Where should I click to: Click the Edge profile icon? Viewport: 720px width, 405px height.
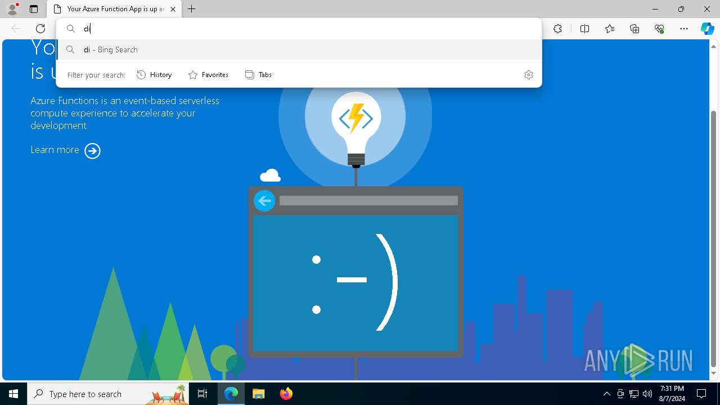pos(12,9)
